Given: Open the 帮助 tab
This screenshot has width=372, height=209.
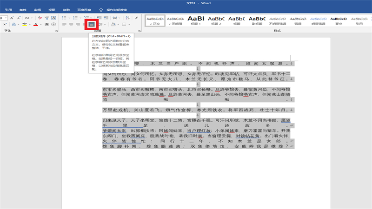Looking at the screenshot, I should pyautogui.click(x=66, y=10).
